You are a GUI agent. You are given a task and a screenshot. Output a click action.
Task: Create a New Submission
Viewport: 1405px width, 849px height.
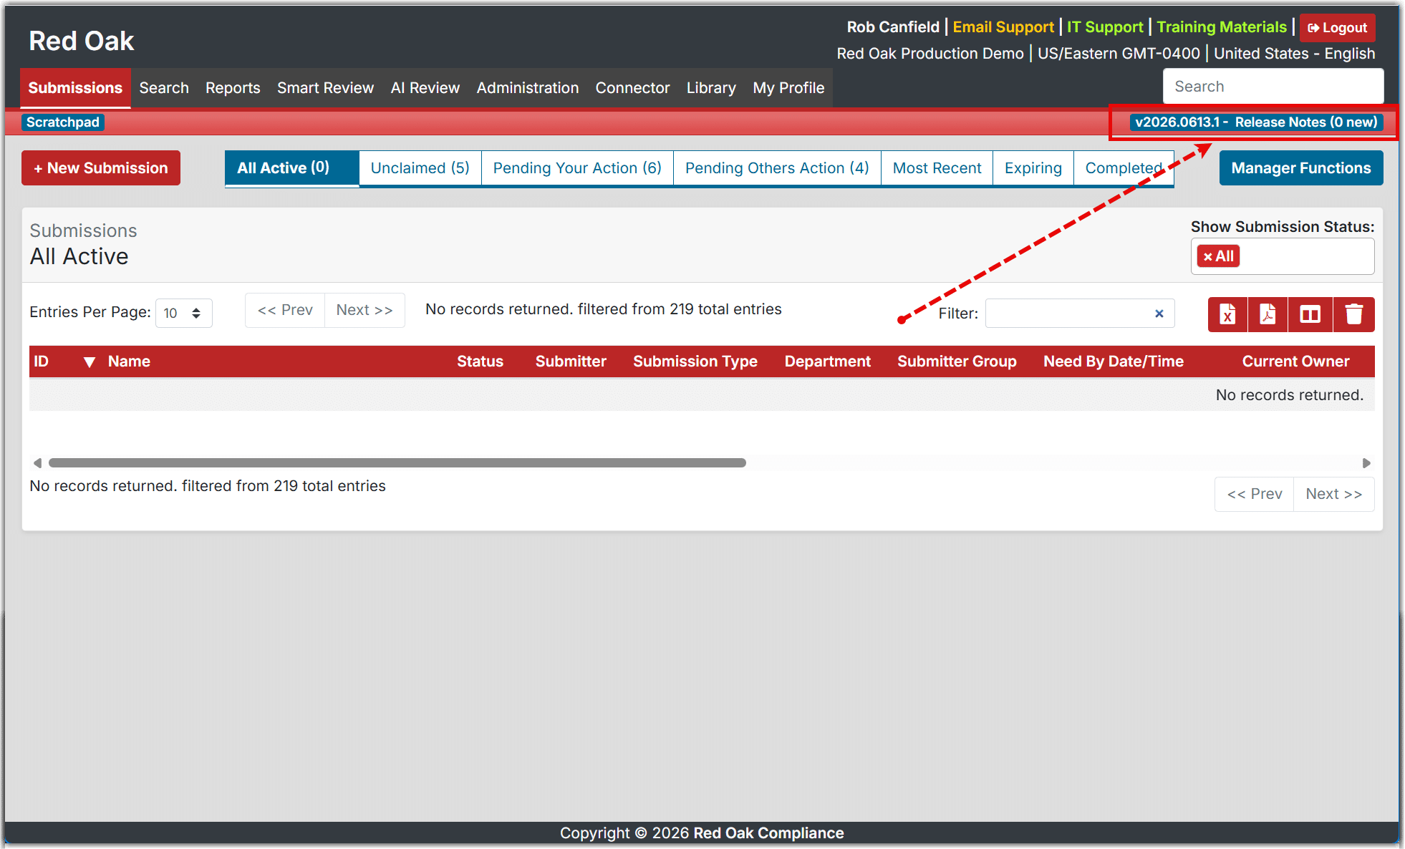[x=101, y=168]
